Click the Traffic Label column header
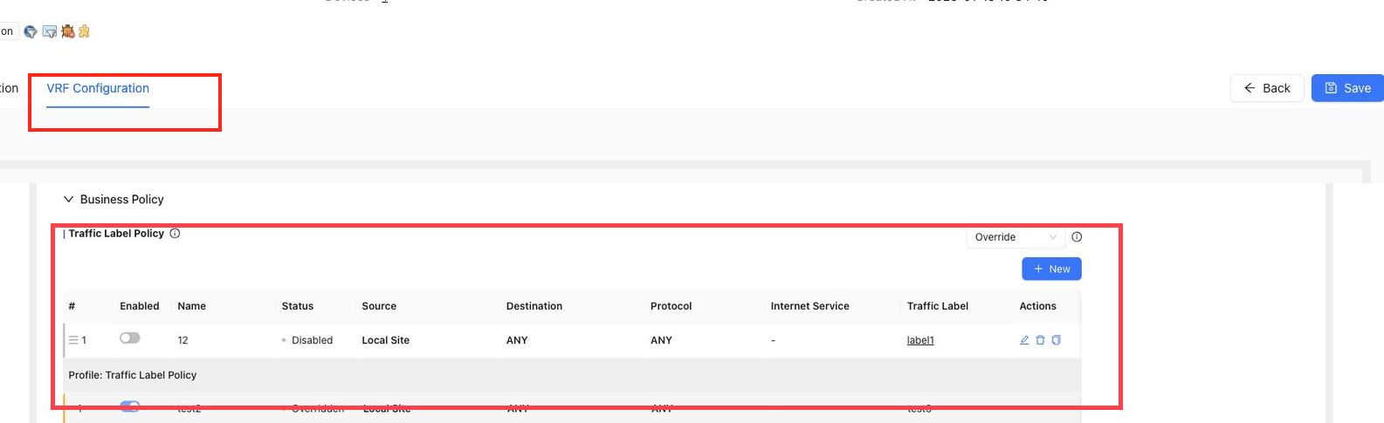1384x423 pixels. tap(938, 306)
